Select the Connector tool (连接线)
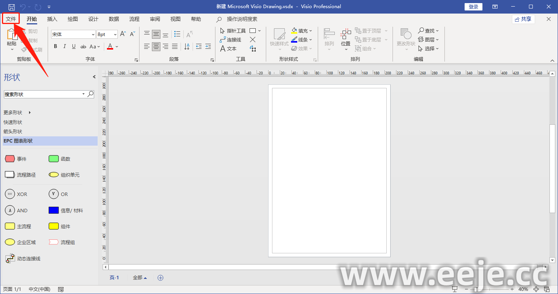This screenshot has width=558, height=294. point(231,40)
